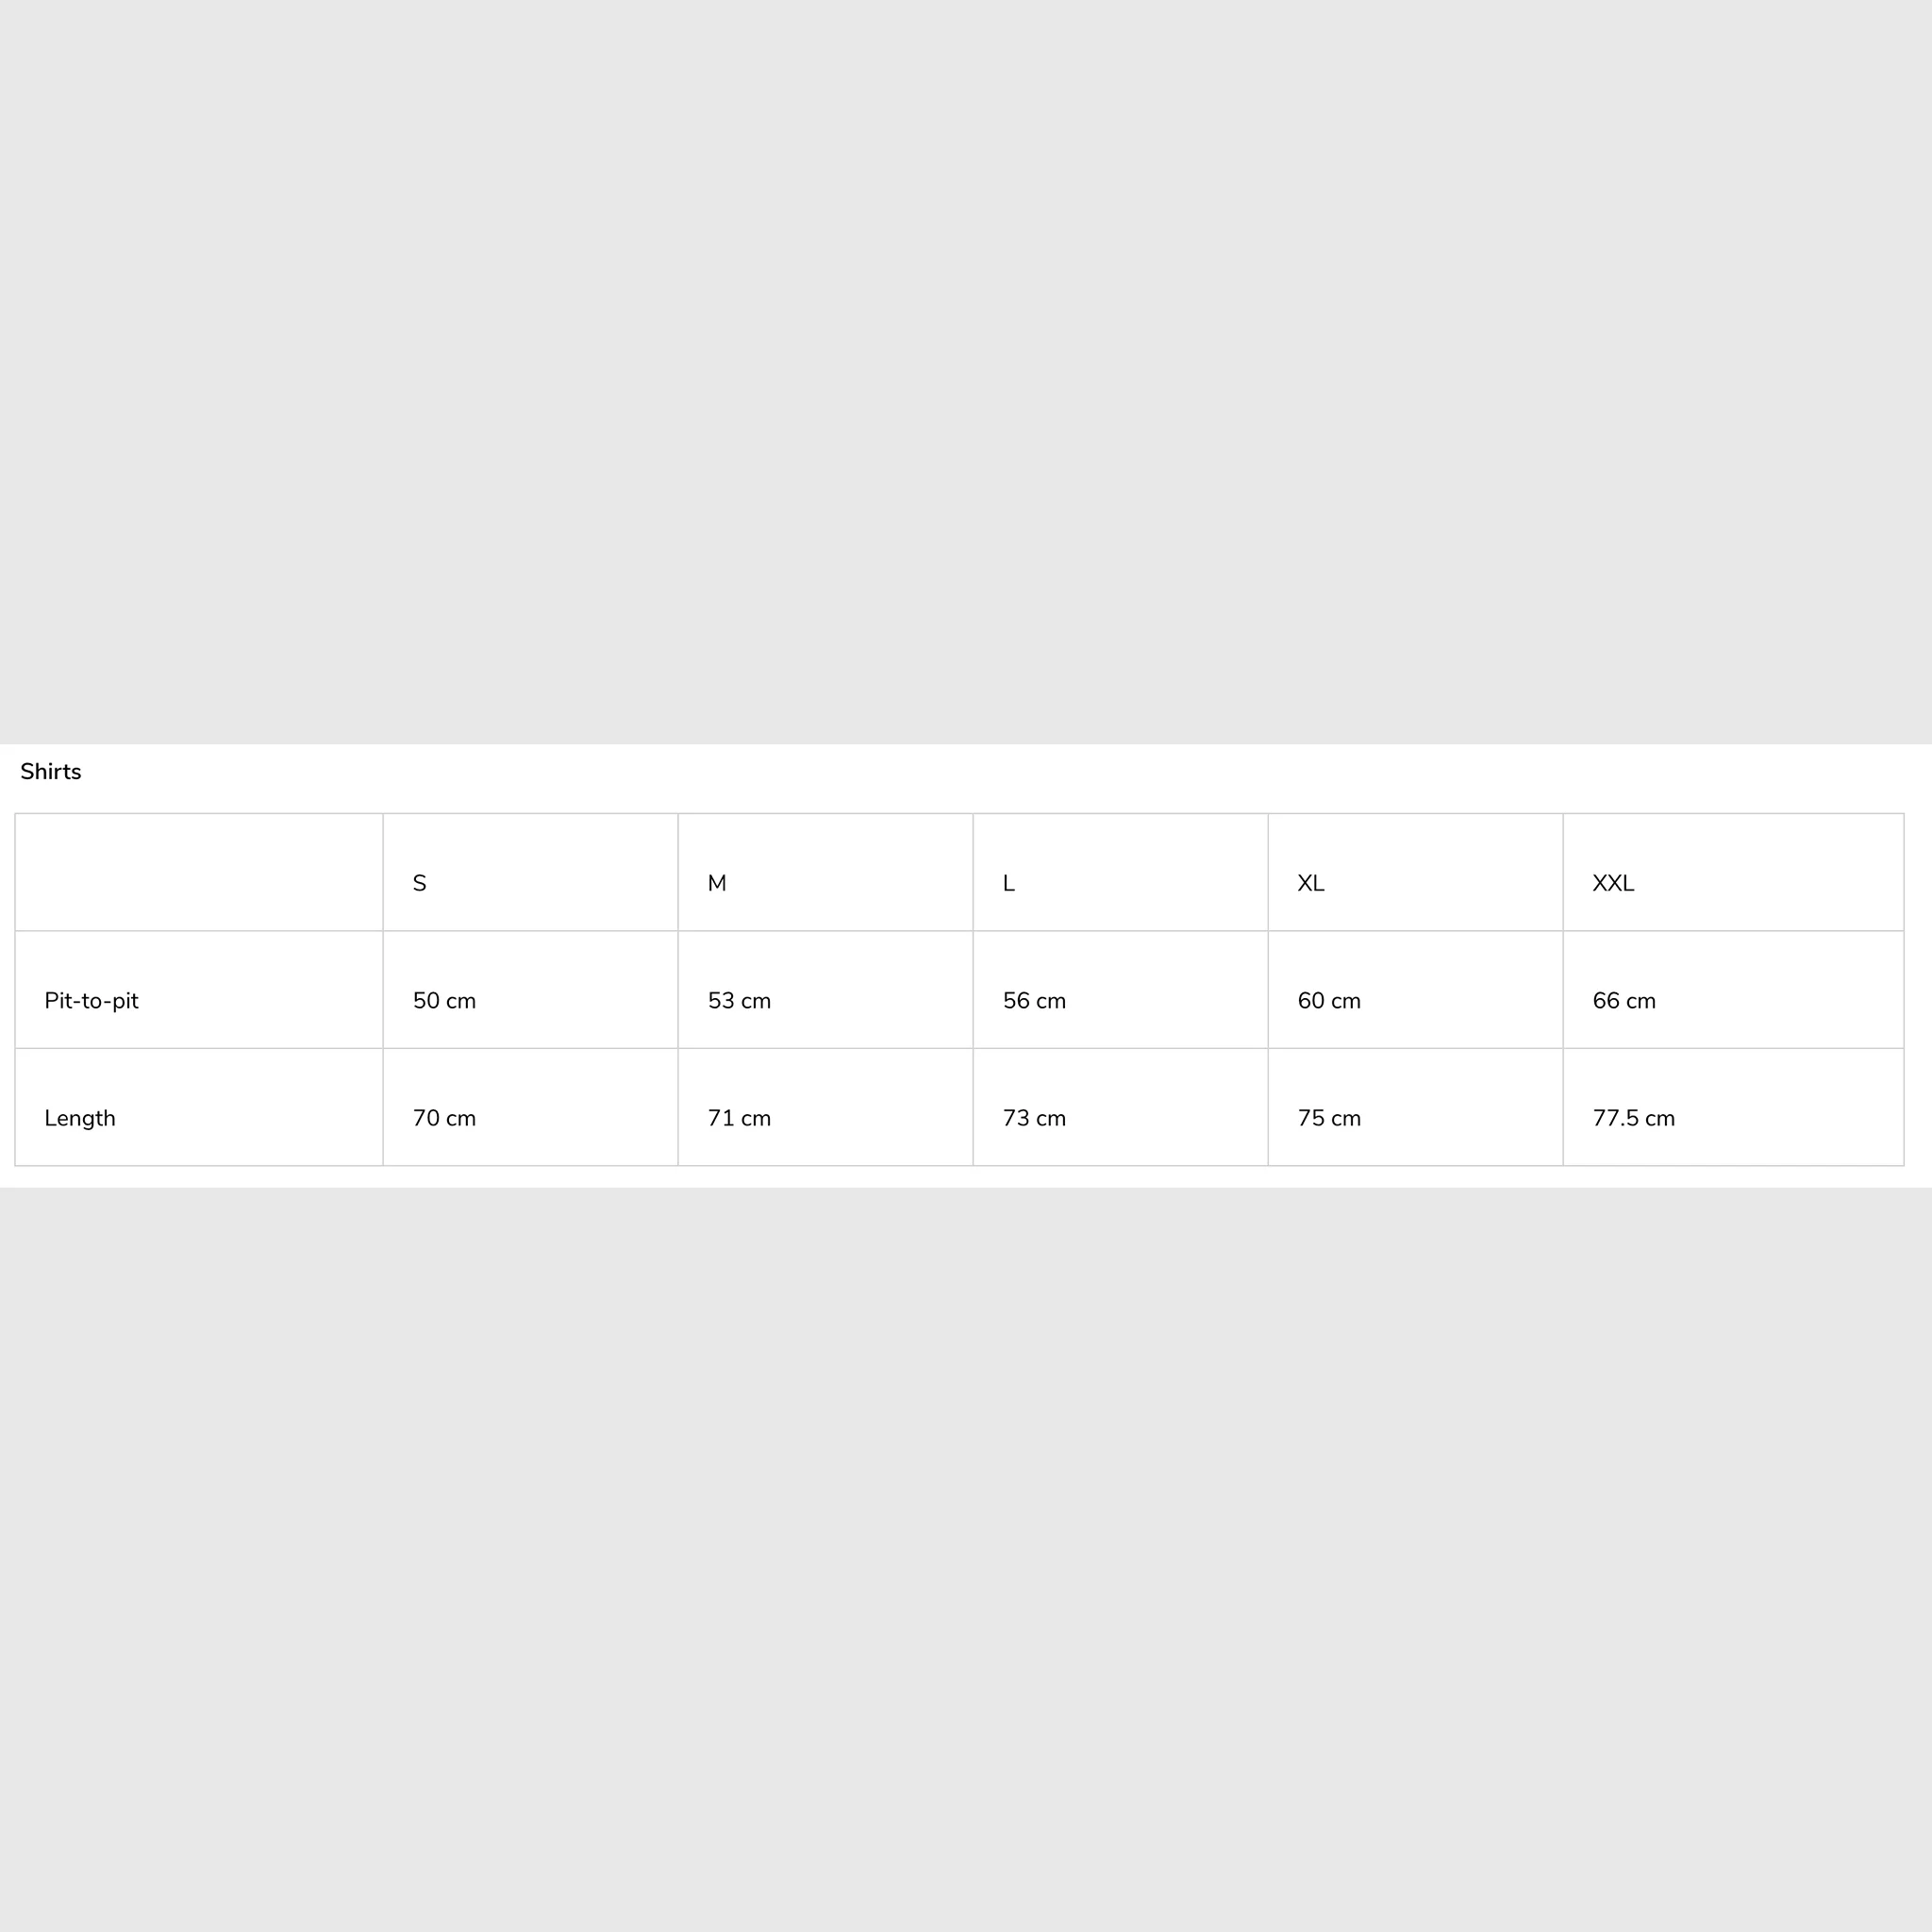Image resolution: width=1932 pixels, height=1932 pixels.
Task: Select the S size column header
Action: click(x=530, y=872)
